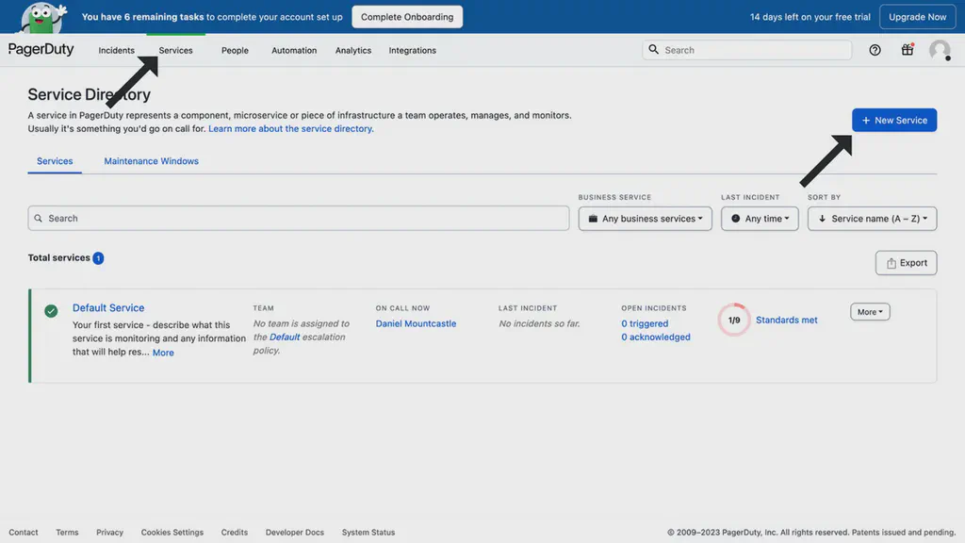
Task: Change Sort by Service name (A – Z)
Action: pos(872,218)
